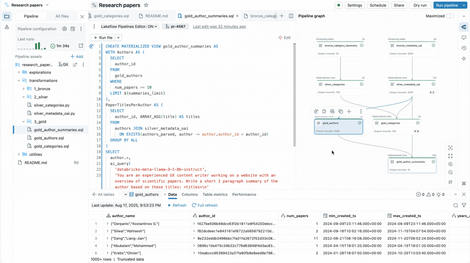Click zoom out icon on pipeline graph
Image resolution: width=470 pixels, height=263 pixels.
click(450, 172)
